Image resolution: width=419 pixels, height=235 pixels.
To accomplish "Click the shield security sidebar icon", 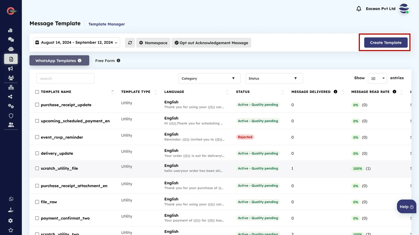I will click(x=11, y=116).
